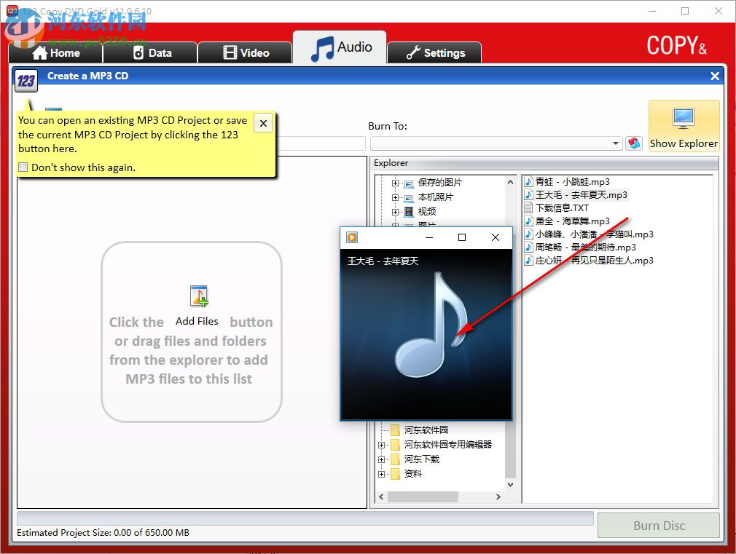Maximize the media player popup window
Screen dimensions: 736x554
462,237
